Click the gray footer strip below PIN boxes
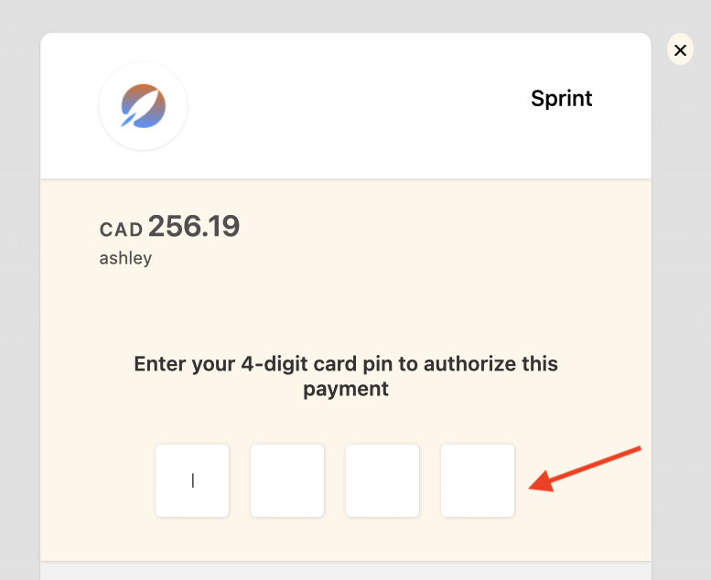 (x=346, y=571)
